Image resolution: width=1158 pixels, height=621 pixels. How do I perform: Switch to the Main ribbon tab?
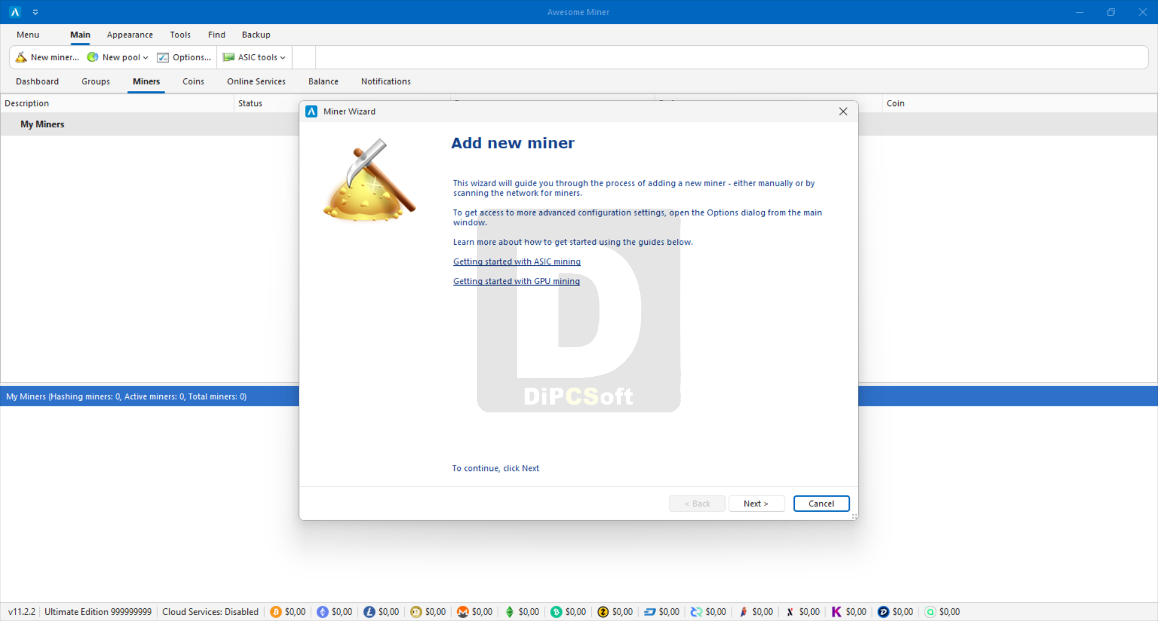[x=80, y=35]
